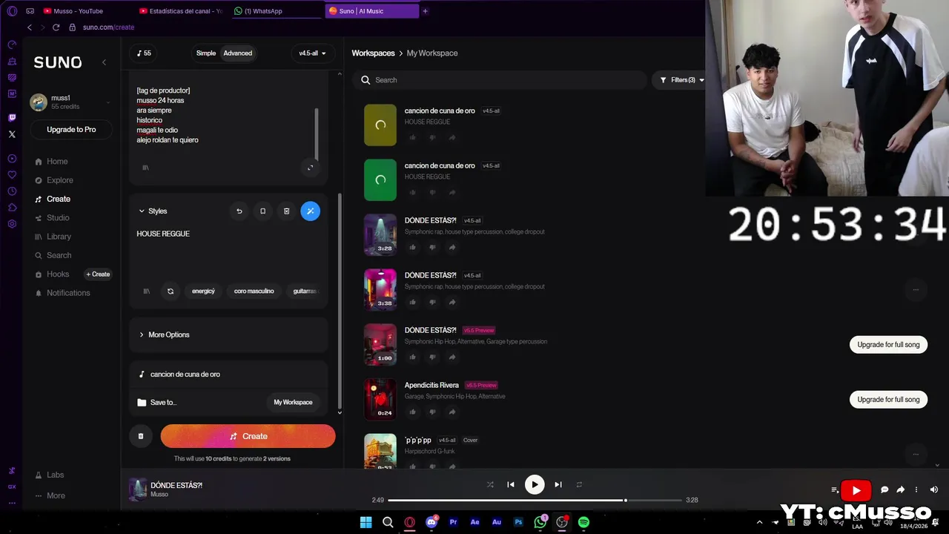This screenshot has height=534, width=949.
Task: Reload the suno.com page
Action: coord(56,27)
